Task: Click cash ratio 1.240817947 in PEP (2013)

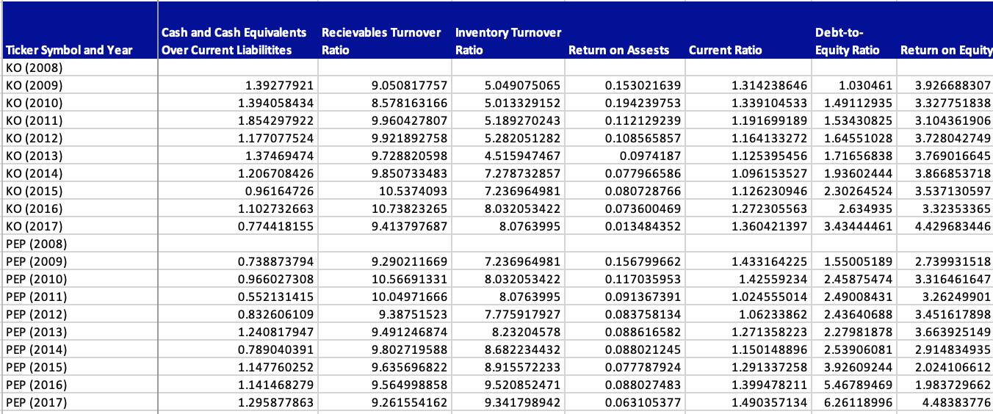Action: point(238,332)
